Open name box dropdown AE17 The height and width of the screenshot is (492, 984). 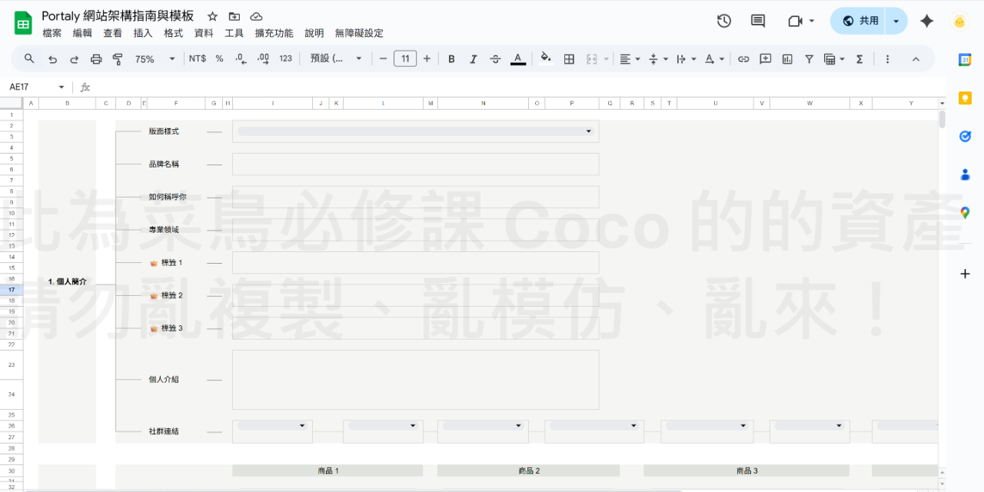pos(61,87)
